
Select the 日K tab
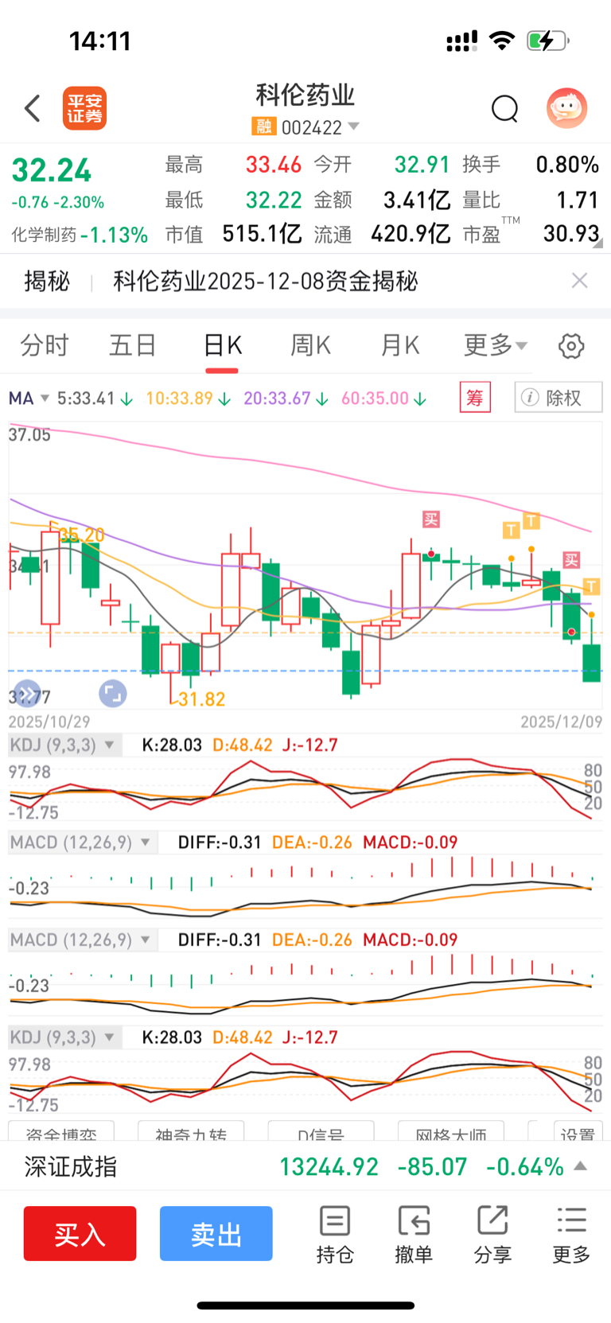point(222,345)
